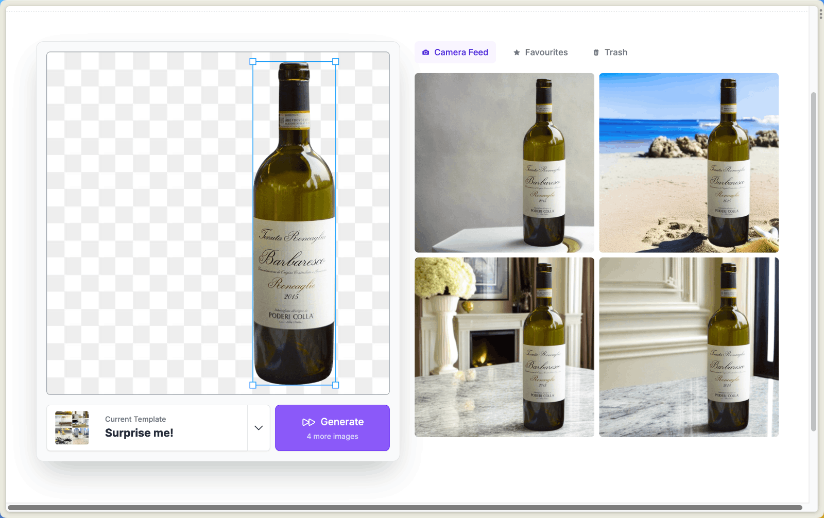Click the vertical scrollbar on the right
Screen dimensions: 824x518
pyautogui.click(x=813, y=257)
